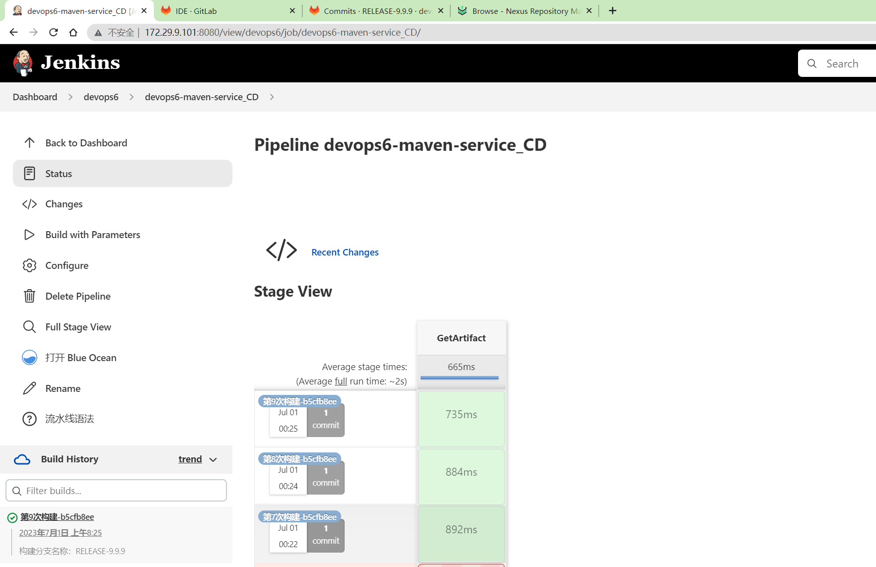Viewport: 876px width, 567px height.
Task: Select Rename in the sidebar
Action: [x=123, y=388]
